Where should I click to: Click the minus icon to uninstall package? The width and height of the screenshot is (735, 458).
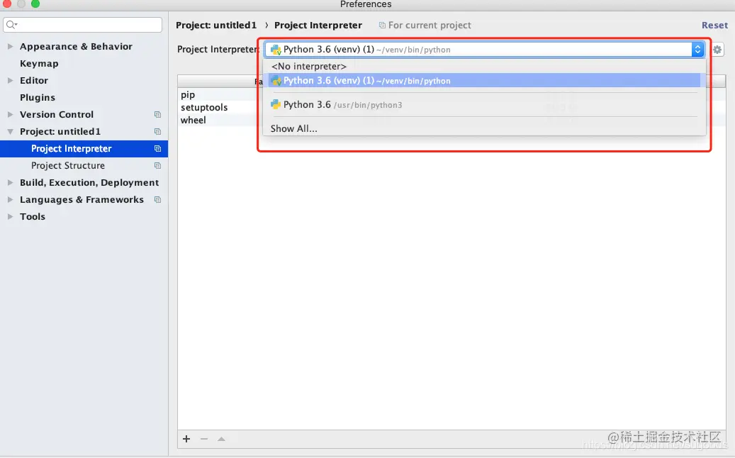point(204,439)
